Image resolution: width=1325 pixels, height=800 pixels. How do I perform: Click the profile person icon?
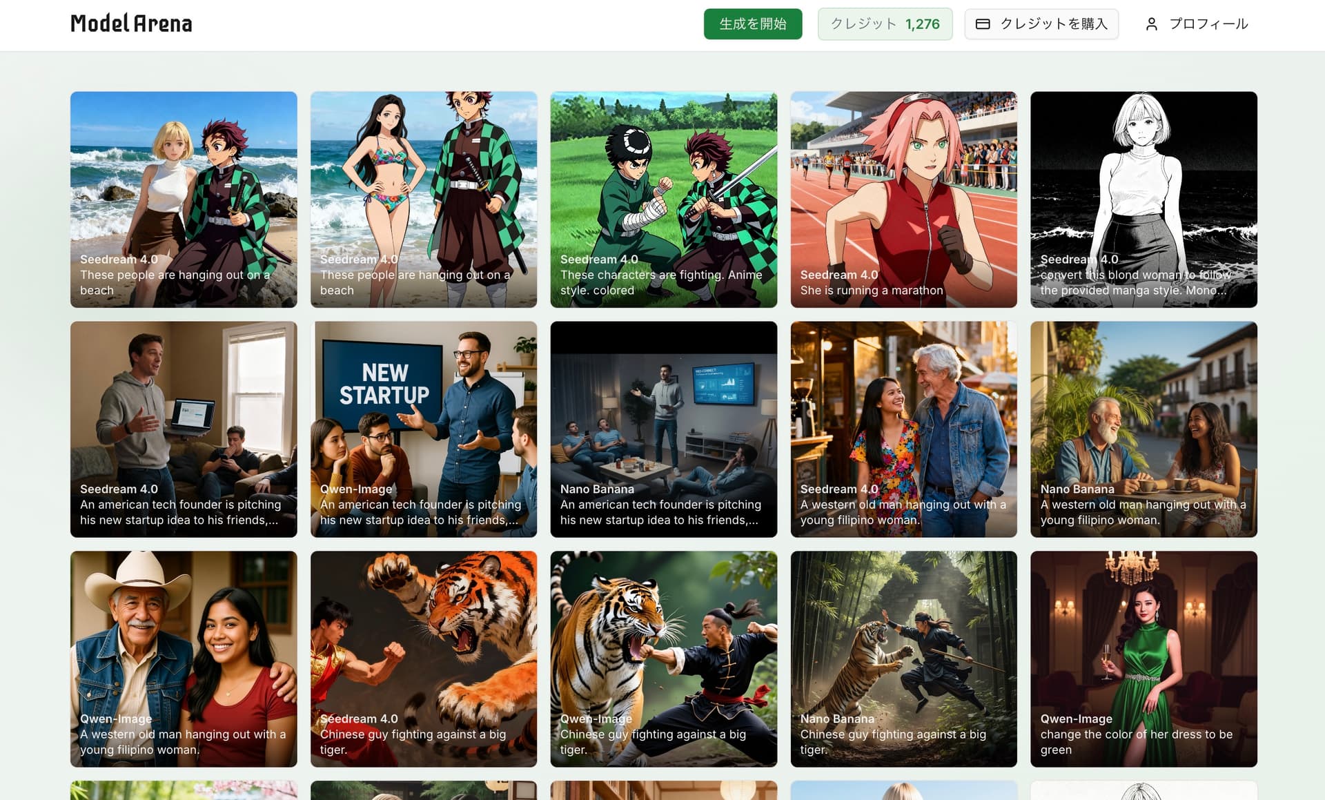1151,24
